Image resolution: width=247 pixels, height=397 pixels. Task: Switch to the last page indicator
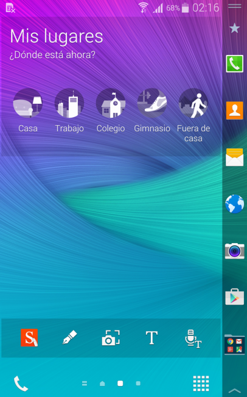tap(138, 384)
